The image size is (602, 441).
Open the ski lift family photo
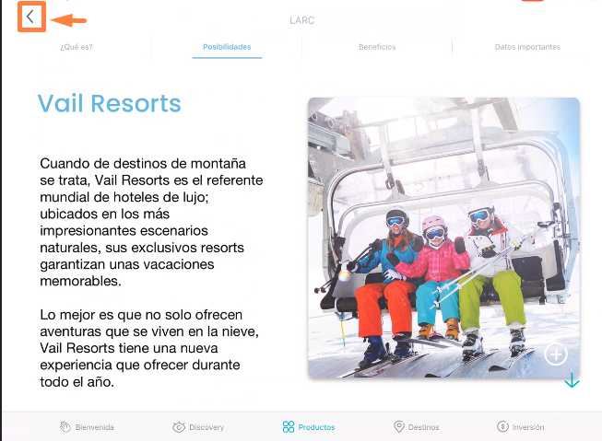point(443,238)
